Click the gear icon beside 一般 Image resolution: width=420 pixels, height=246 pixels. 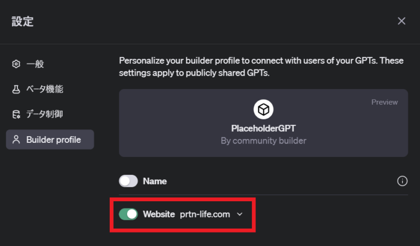click(x=16, y=64)
